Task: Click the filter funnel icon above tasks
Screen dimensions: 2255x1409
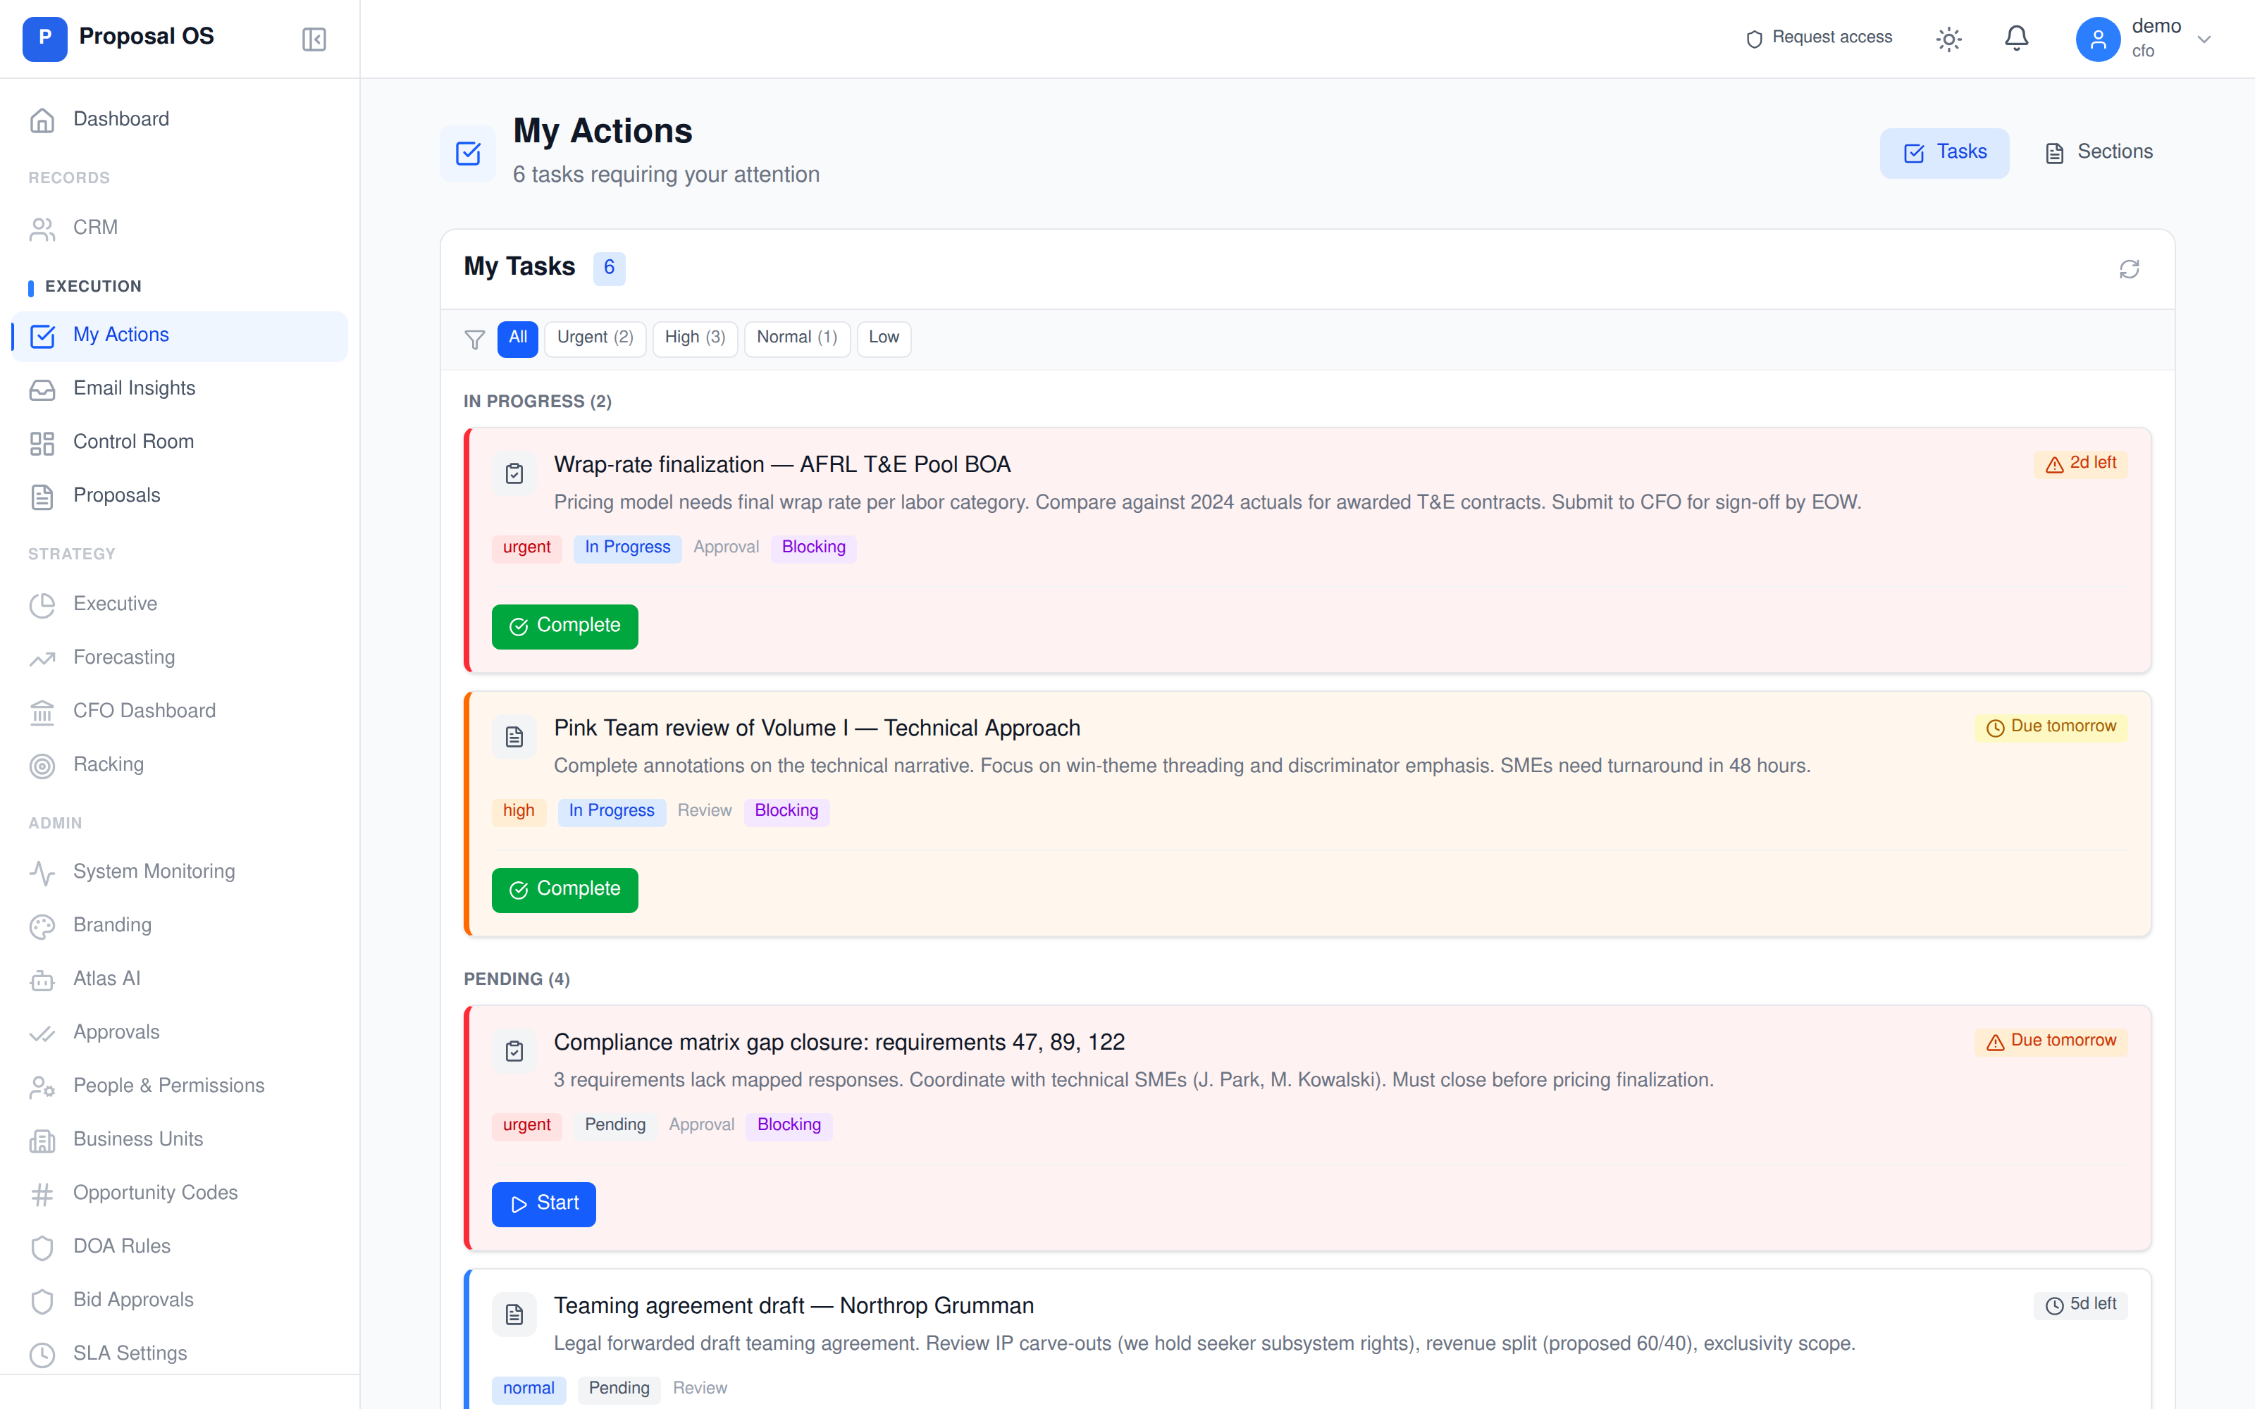Action: (x=475, y=339)
